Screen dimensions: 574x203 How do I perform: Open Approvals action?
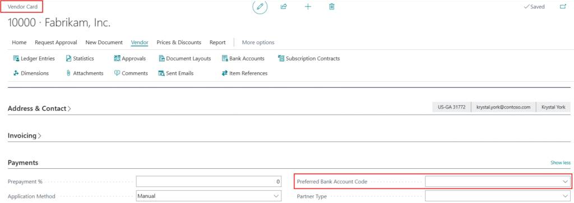click(x=130, y=58)
